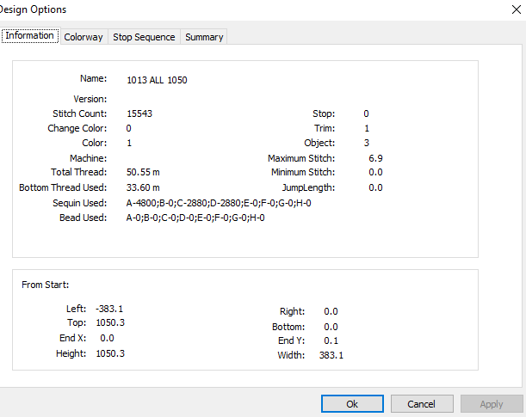526x417 pixels.
Task: Click bottom thread value 33.60 m
Action: pos(143,187)
